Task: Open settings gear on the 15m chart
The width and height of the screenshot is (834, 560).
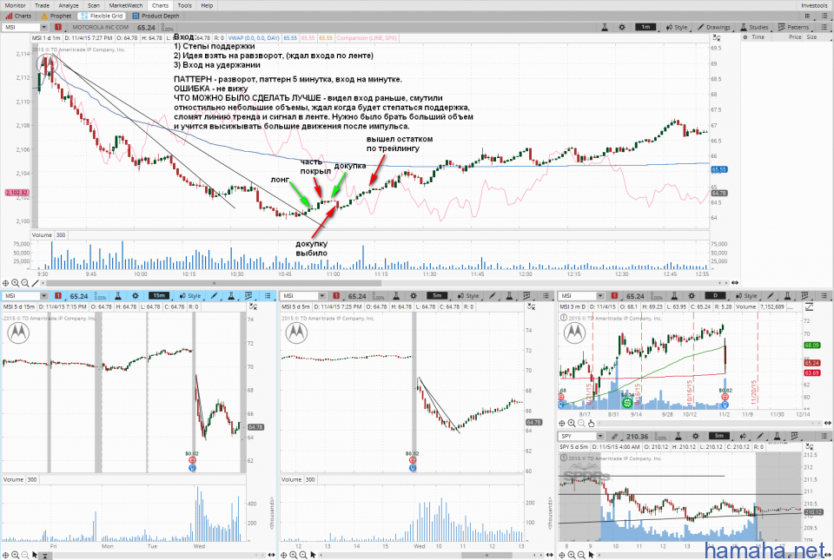Action: 136,296
